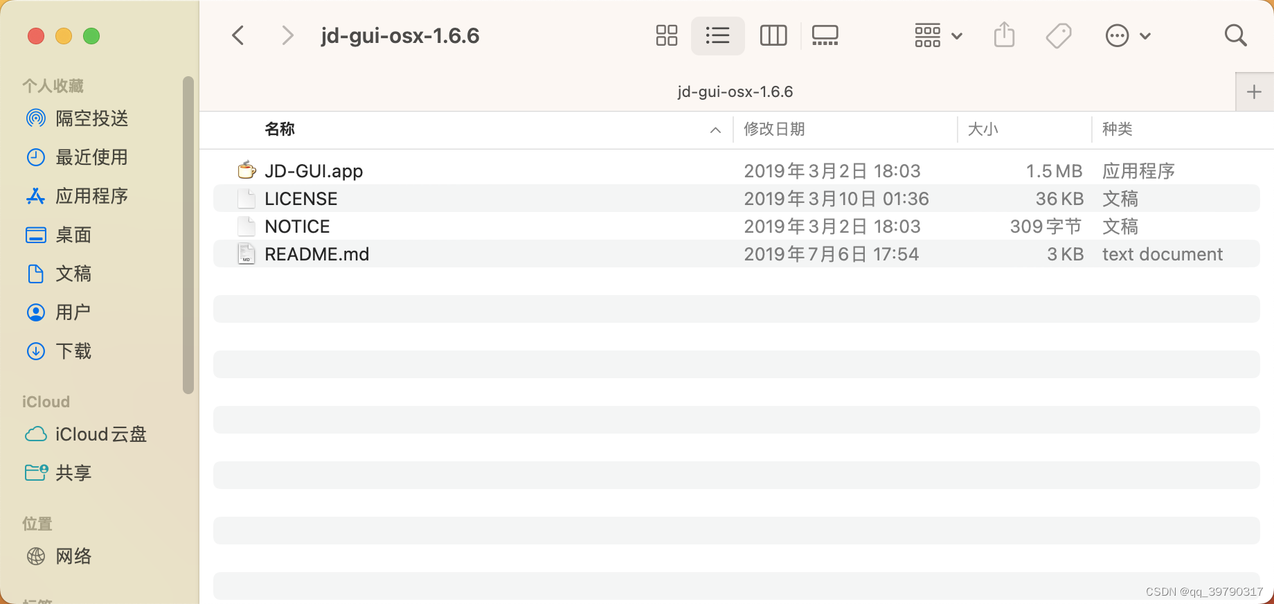
Task: Switch to gallery view
Action: pos(825,35)
